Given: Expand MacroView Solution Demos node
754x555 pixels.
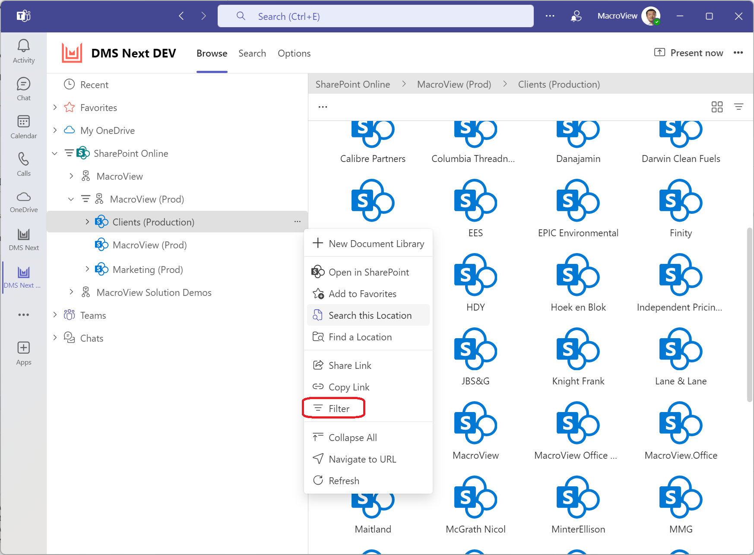Looking at the screenshot, I should [x=71, y=292].
